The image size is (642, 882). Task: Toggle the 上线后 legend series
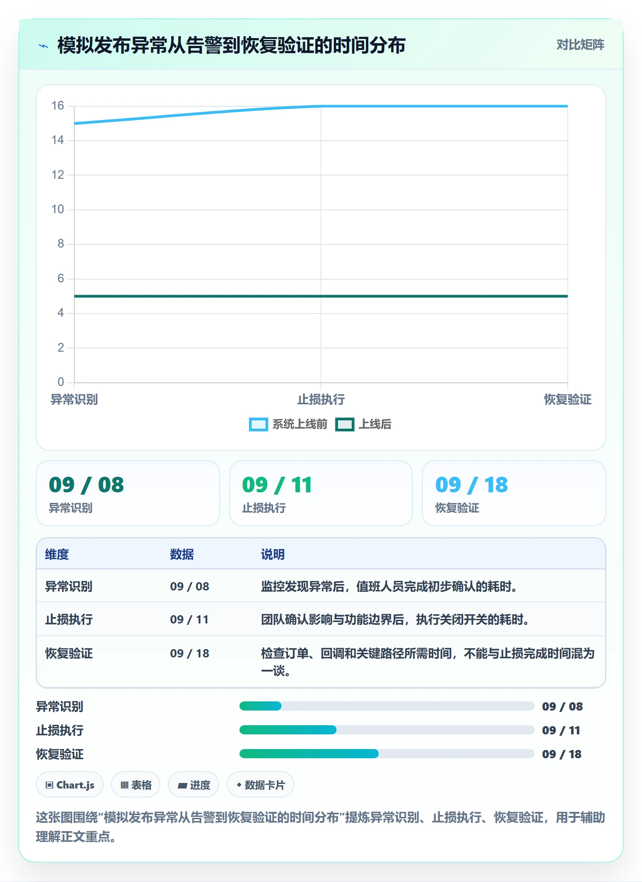coord(363,424)
